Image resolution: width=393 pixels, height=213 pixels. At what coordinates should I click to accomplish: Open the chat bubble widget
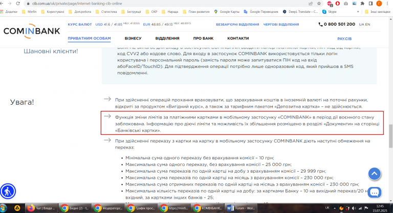pos(375,193)
